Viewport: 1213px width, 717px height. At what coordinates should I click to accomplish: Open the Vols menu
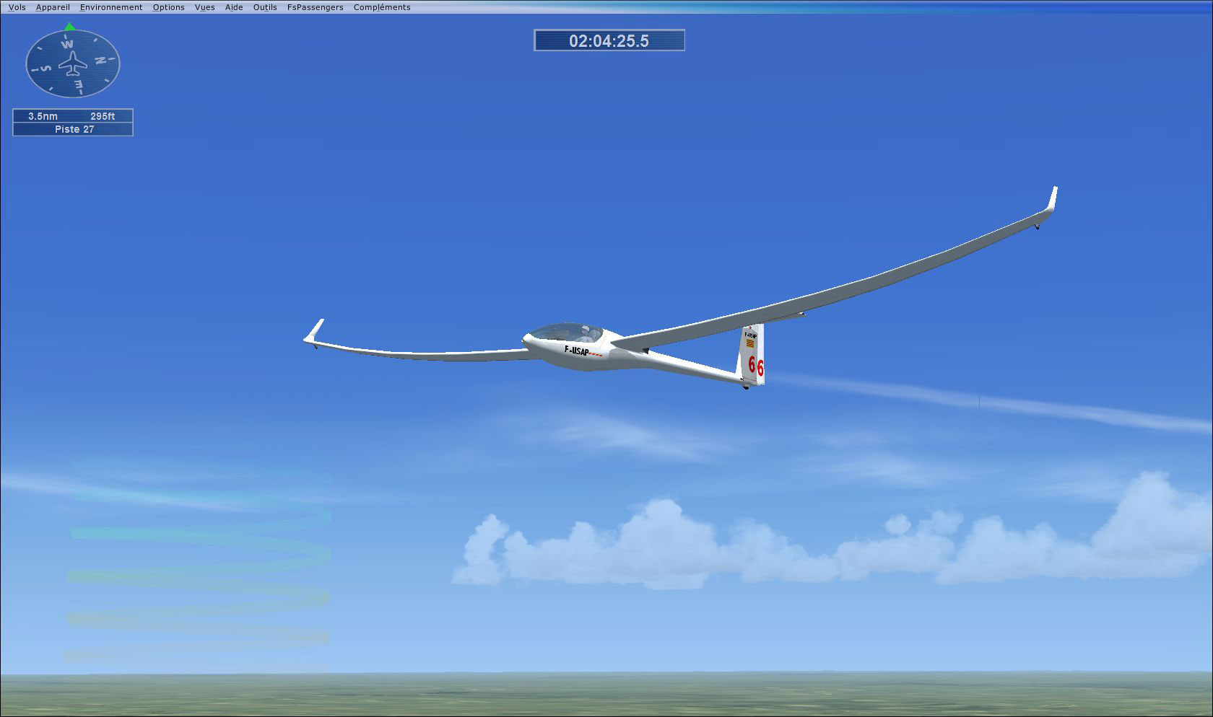(x=16, y=6)
